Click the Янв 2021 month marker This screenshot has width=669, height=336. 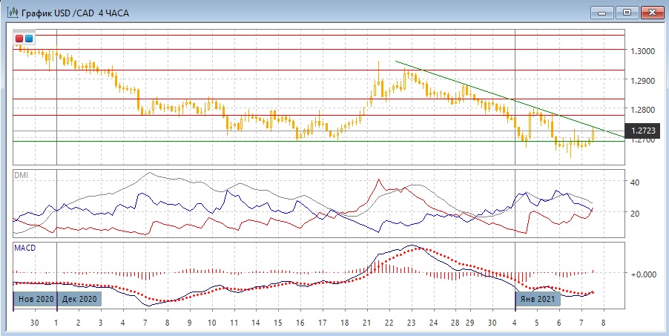(x=538, y=299)
